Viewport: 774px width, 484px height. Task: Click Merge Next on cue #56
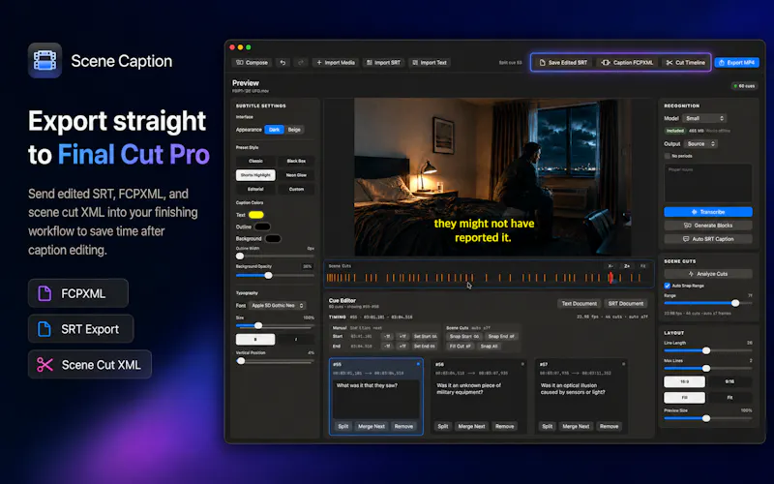click(471, 426)
